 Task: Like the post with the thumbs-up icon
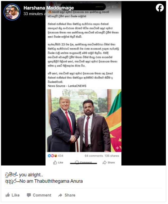click(x=8, y=195)
